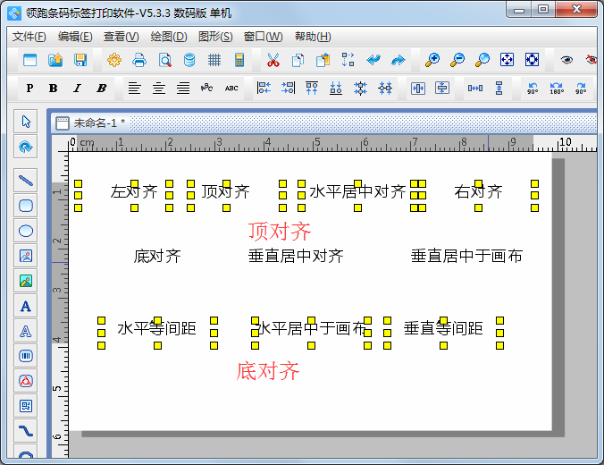Align text left in toolbar
The width and height of the screenshot is (604, 465).
(134, 89)
